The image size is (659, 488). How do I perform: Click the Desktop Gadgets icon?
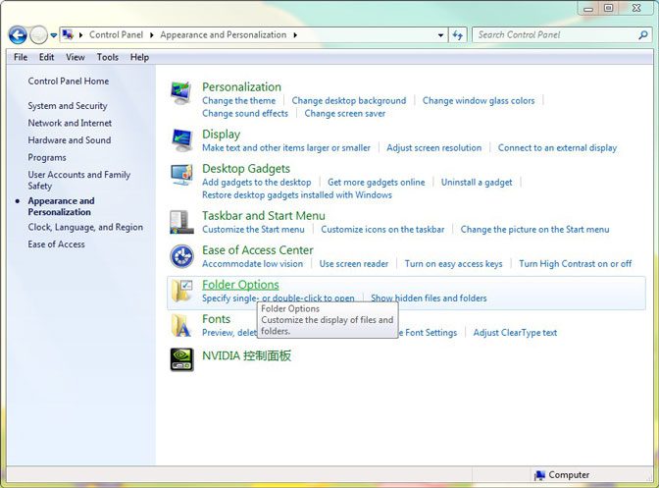click(182, 175)
